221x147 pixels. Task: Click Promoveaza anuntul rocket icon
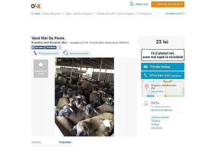[x=35, y=53]
